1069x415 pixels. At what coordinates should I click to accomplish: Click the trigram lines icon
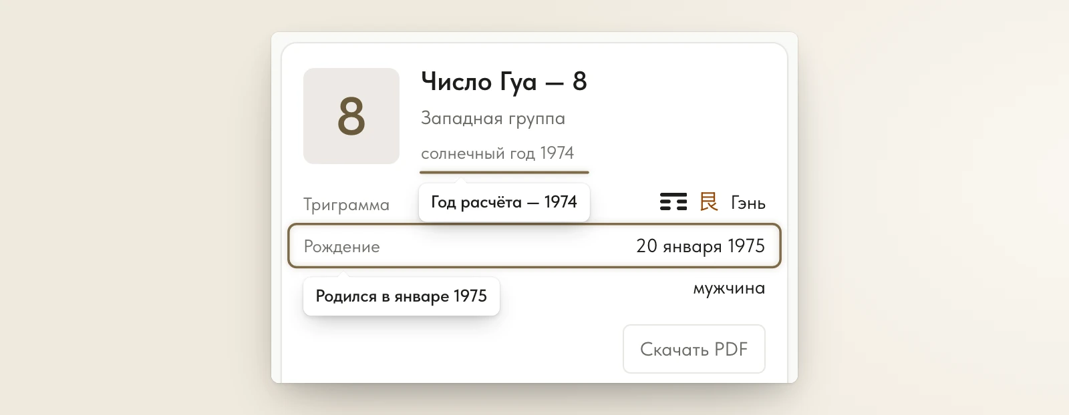tap(673, 201)
